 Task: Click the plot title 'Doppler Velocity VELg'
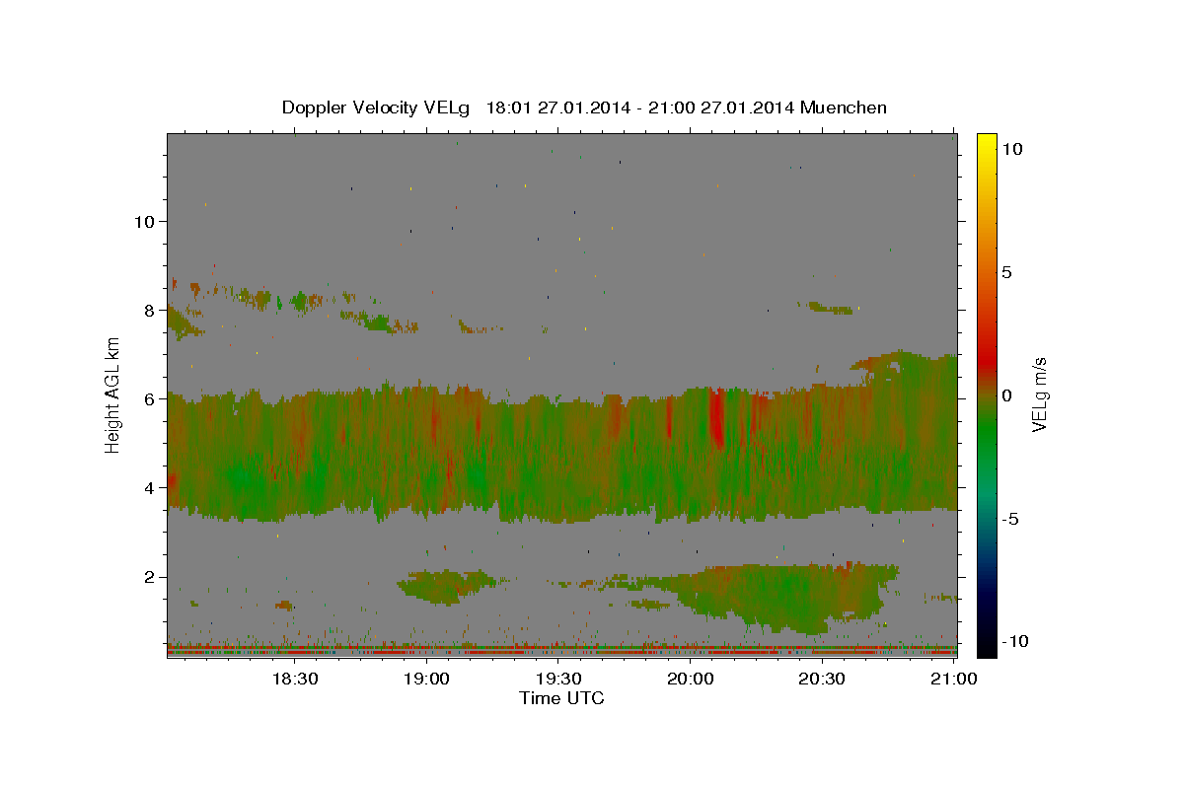coord(377,108)
